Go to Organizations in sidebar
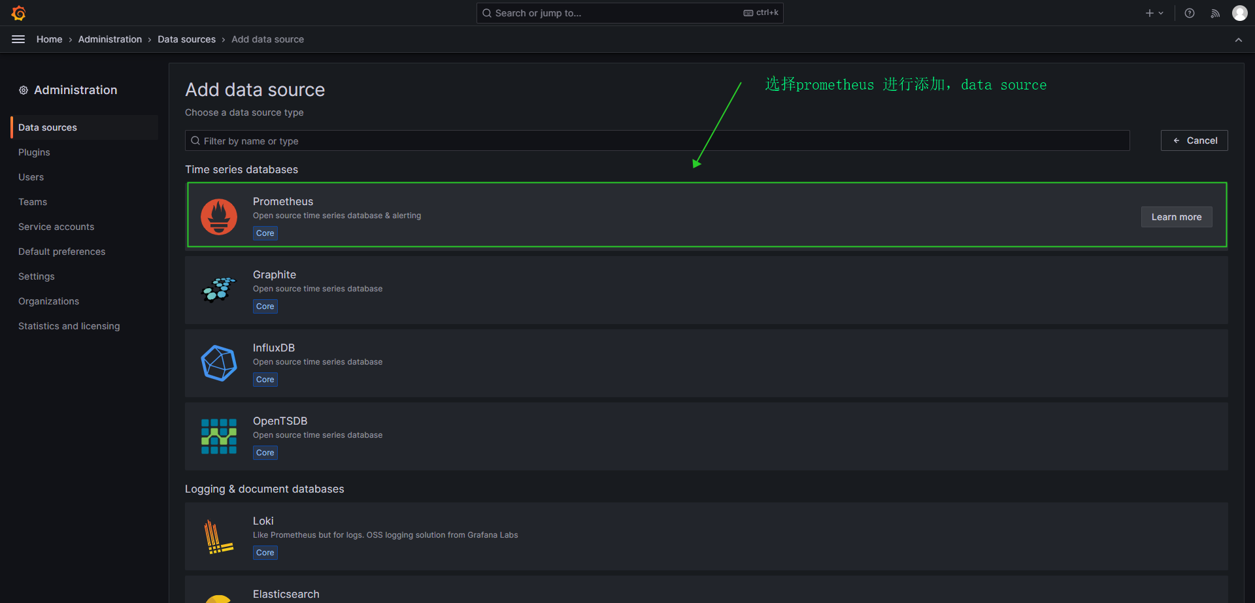Screen dimensions: 1255x603 click(48, 301)
